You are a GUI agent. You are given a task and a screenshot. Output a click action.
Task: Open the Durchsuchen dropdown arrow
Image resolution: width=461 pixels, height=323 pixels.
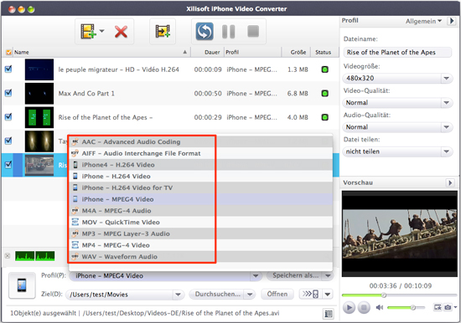click(x=250, y=295)
